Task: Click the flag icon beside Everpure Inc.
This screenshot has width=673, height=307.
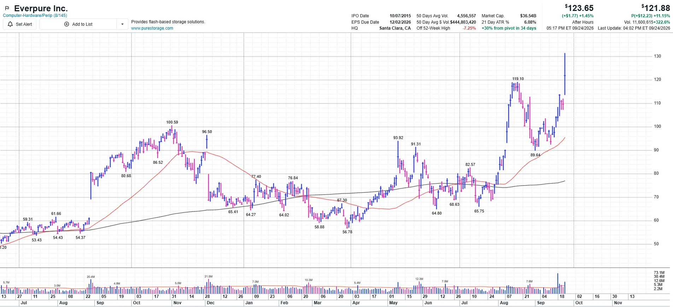Action: click(x=7, y=8)
